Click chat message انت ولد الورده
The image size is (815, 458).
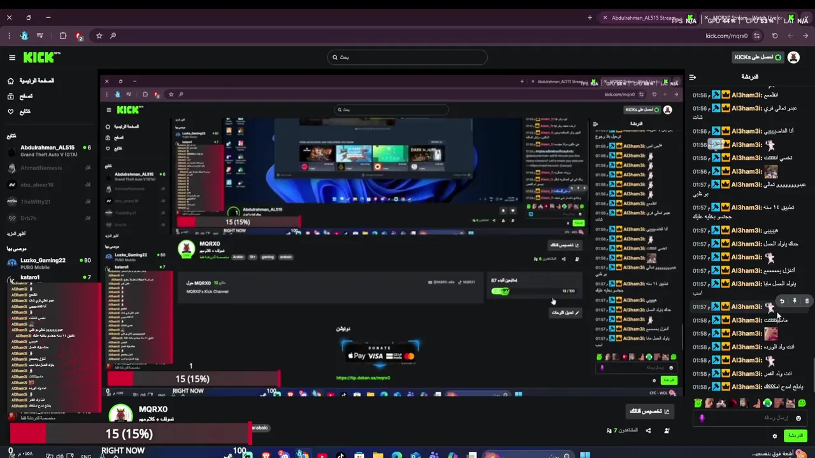(779, 347)
